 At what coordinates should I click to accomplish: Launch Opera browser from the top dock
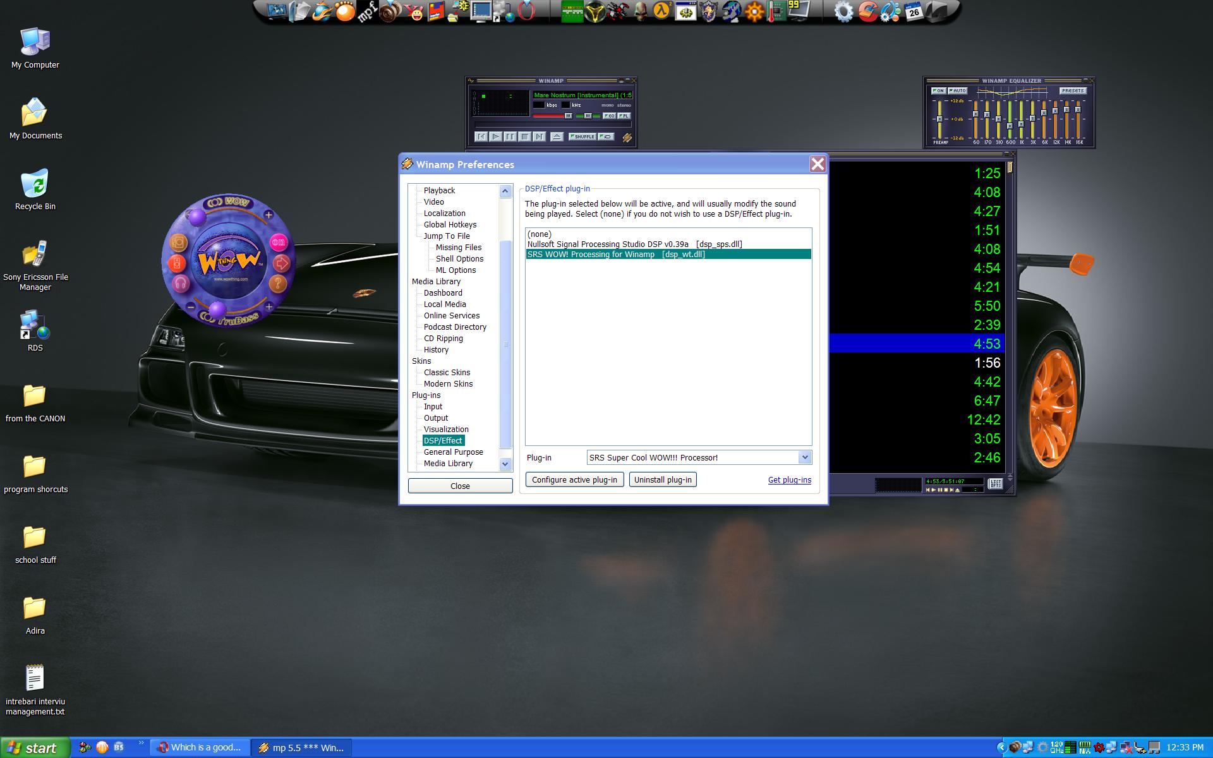[526, 11]
